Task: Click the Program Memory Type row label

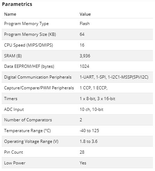Action: pos(26,24)
